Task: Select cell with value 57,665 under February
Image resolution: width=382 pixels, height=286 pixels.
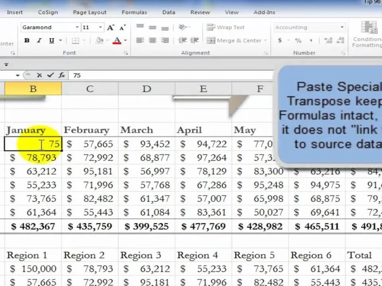Action: 90,144
